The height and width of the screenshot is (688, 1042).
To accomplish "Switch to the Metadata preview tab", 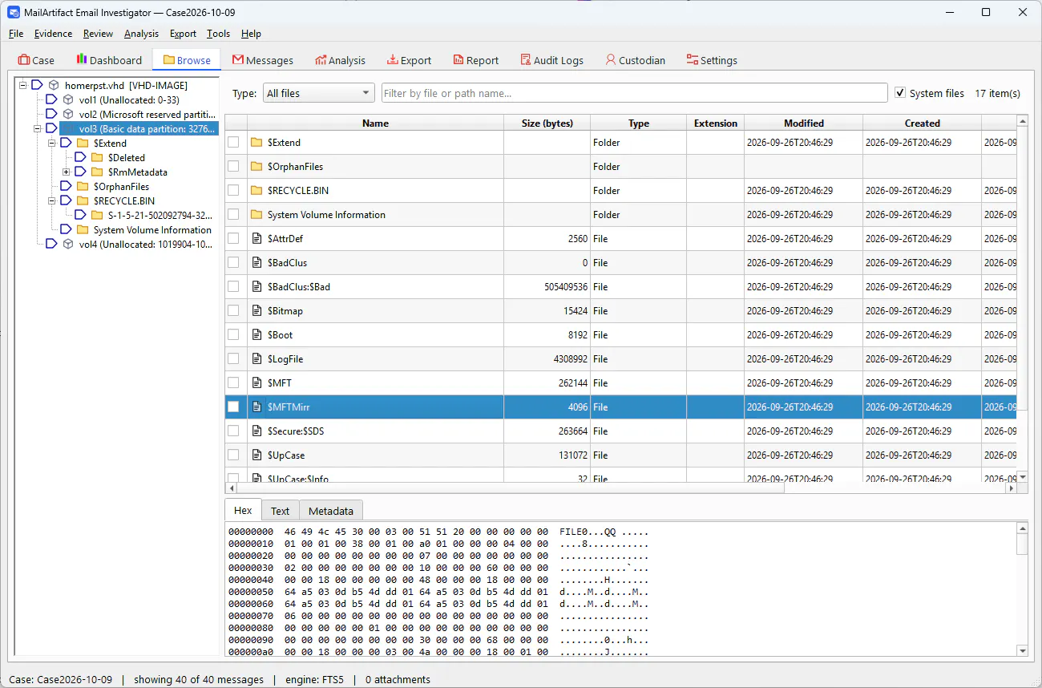I will 331,511.
